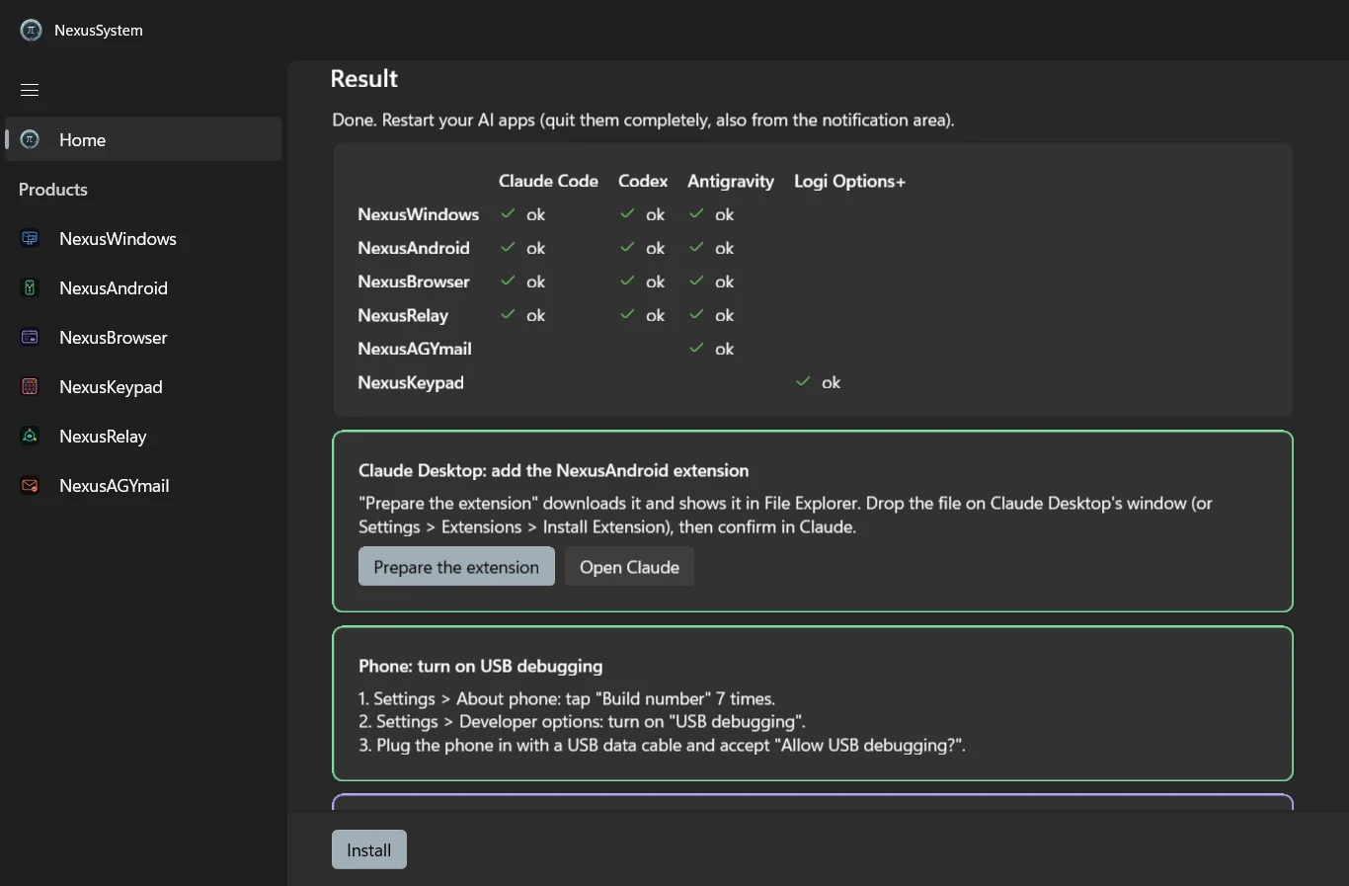Click the NexusBrowser row label in results table
1349x886 pixels.
click(x=414, y=282)
